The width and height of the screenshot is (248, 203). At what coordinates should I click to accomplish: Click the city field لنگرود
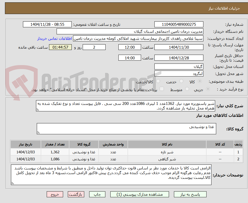179,74
